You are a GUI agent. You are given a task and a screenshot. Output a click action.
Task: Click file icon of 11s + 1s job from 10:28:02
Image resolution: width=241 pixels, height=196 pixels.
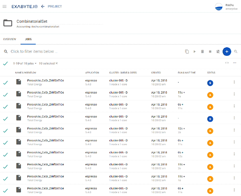point(18,178)
